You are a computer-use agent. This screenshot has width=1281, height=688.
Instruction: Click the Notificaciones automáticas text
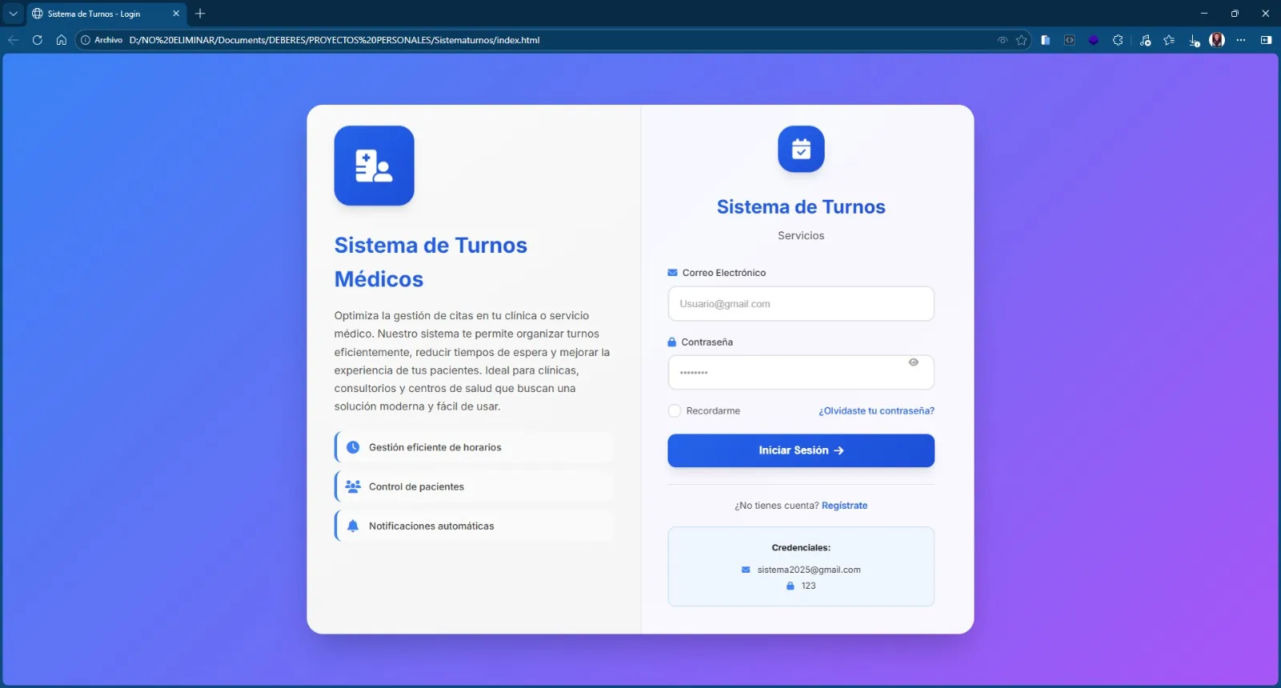432,526
